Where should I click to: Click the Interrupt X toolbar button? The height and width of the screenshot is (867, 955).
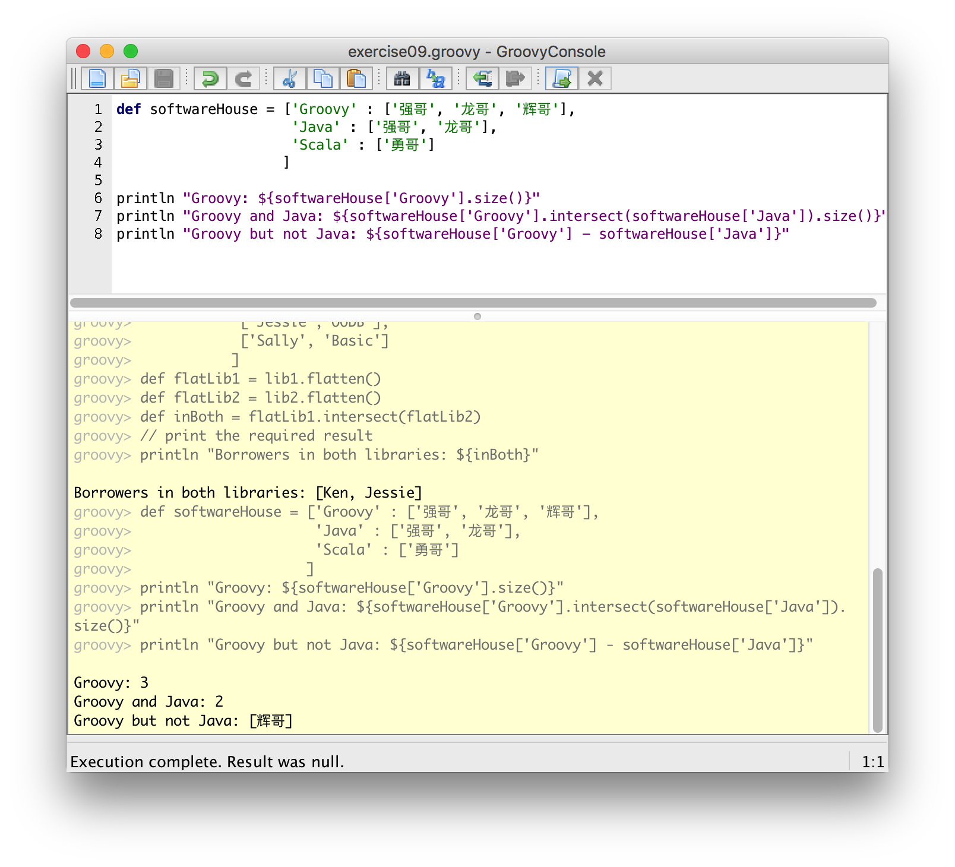click(595, 78)
